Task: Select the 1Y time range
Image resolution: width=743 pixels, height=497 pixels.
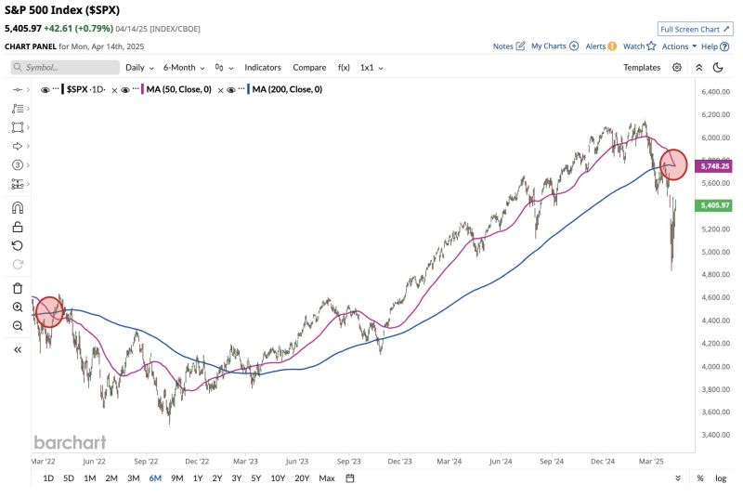Action: (198, 478)
